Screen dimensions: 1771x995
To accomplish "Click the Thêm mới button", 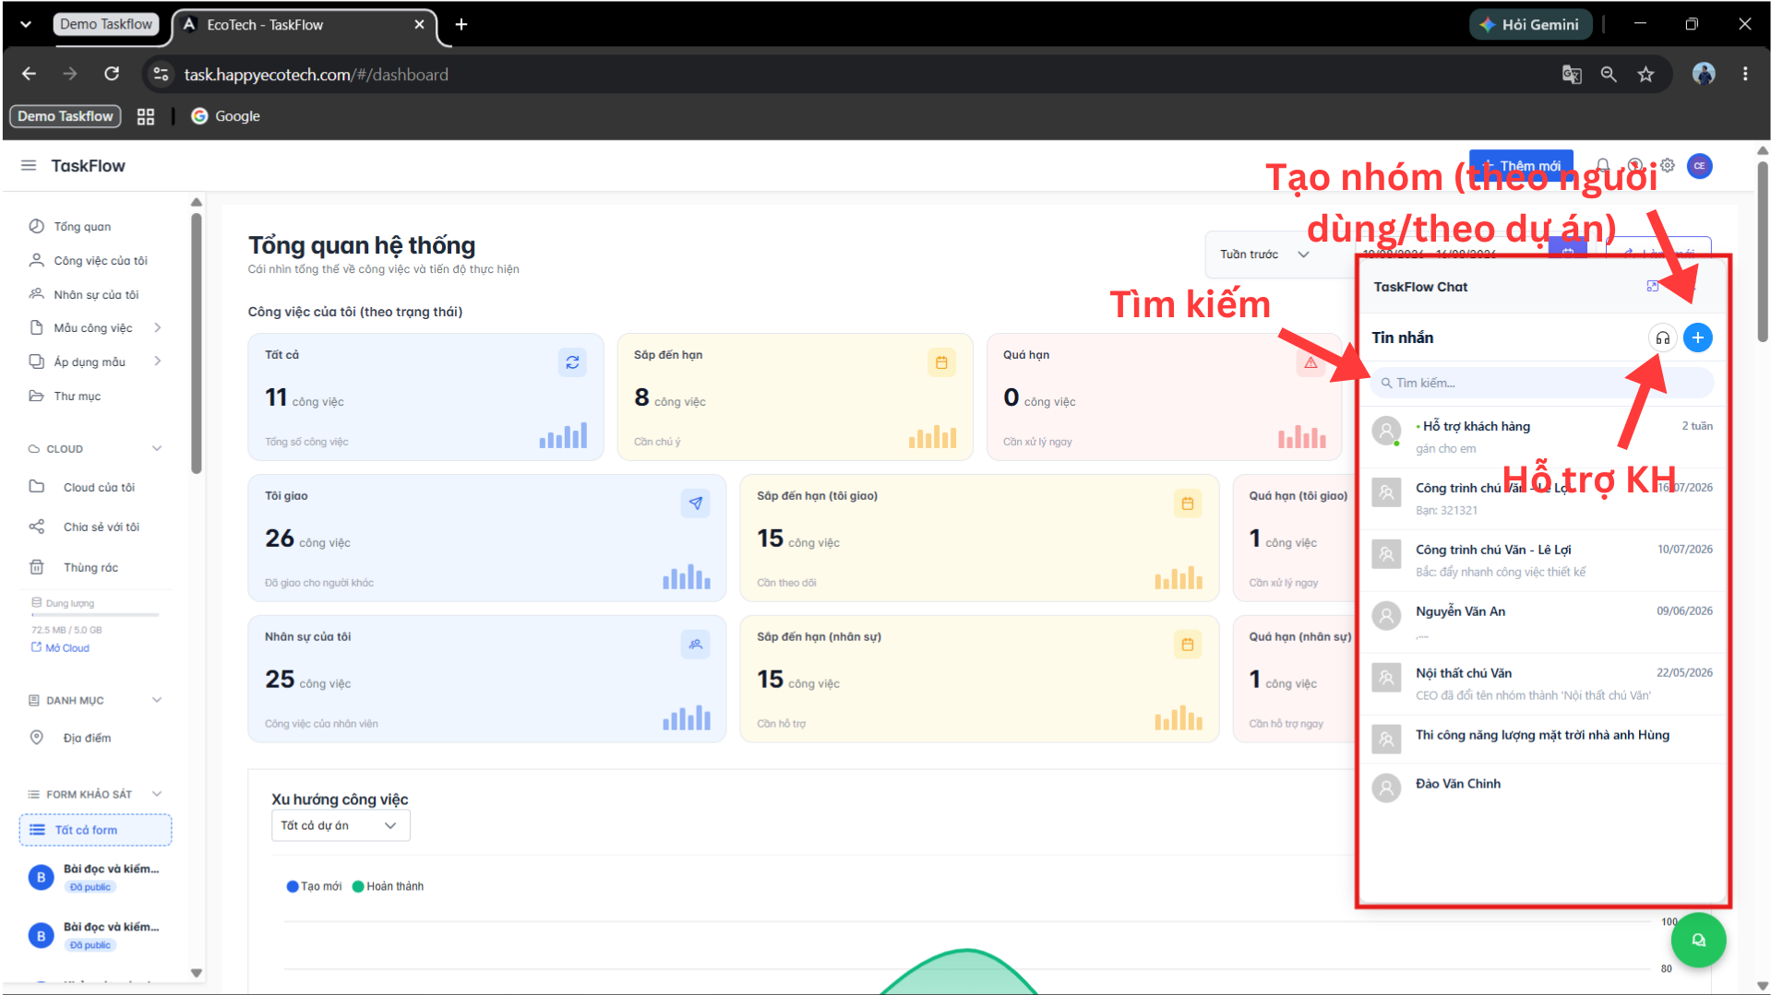I will [x=1521, y=166].
